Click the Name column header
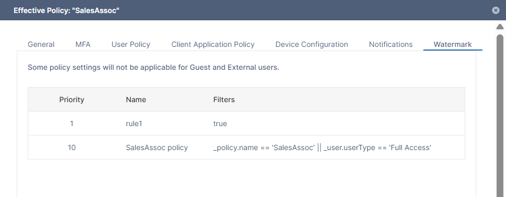This screenshot has width=506, height=197. [x=136, y=100]
